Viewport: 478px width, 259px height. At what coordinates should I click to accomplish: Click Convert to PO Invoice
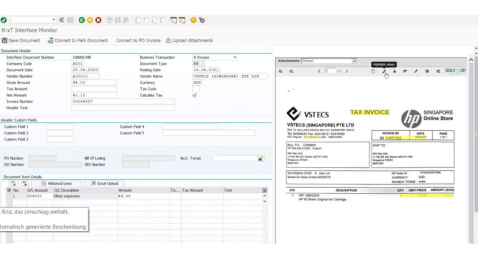tap(138, 40)
